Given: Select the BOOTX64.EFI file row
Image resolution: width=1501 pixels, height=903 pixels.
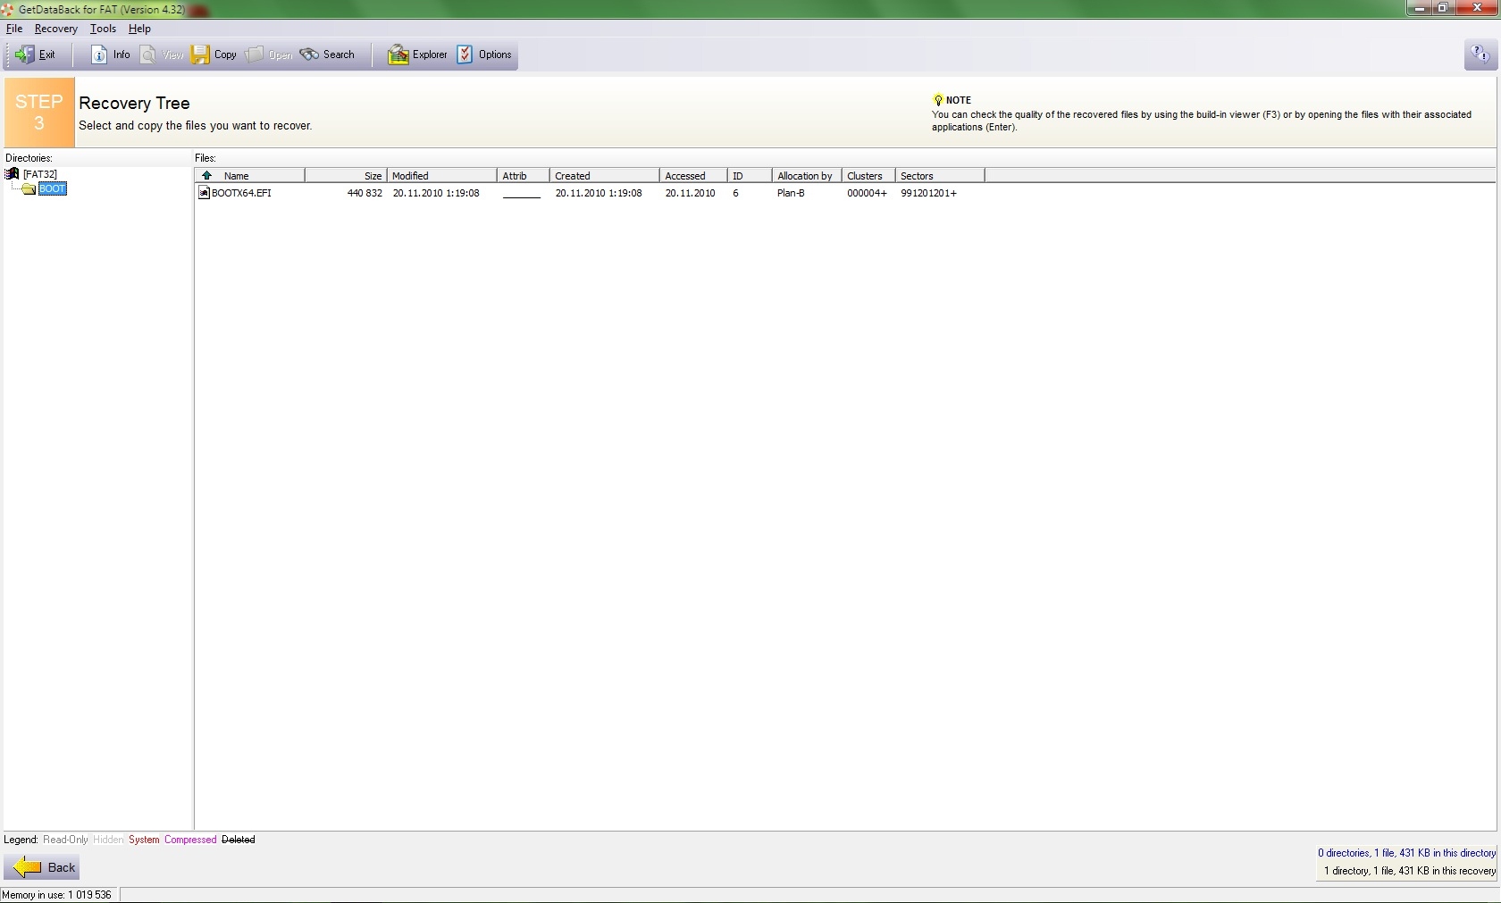Looking at the screenshot, I should [590, 193].
